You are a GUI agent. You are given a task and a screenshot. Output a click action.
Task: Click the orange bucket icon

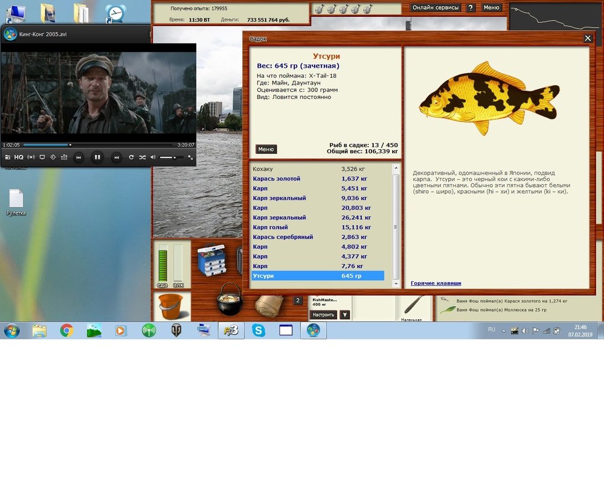[x=171, y=306]
